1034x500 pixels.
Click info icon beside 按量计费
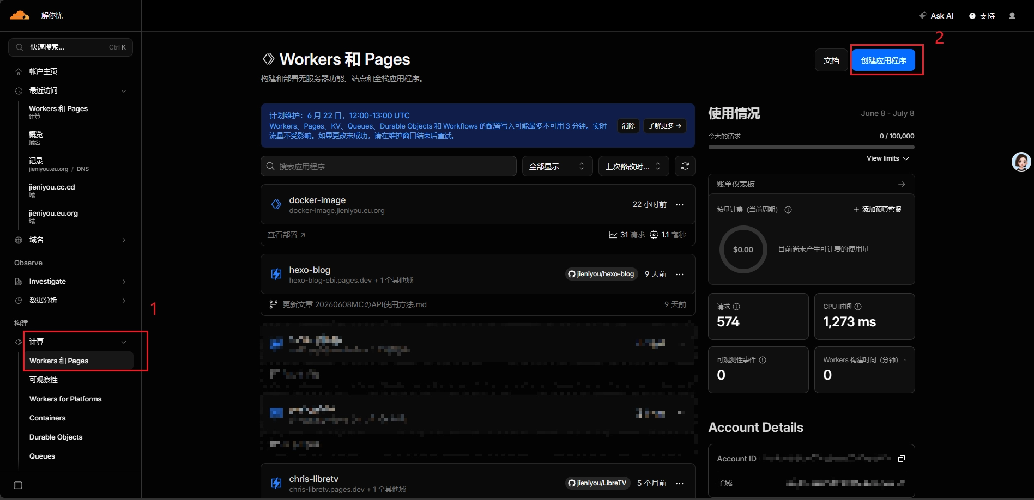[x=788, y=210]
